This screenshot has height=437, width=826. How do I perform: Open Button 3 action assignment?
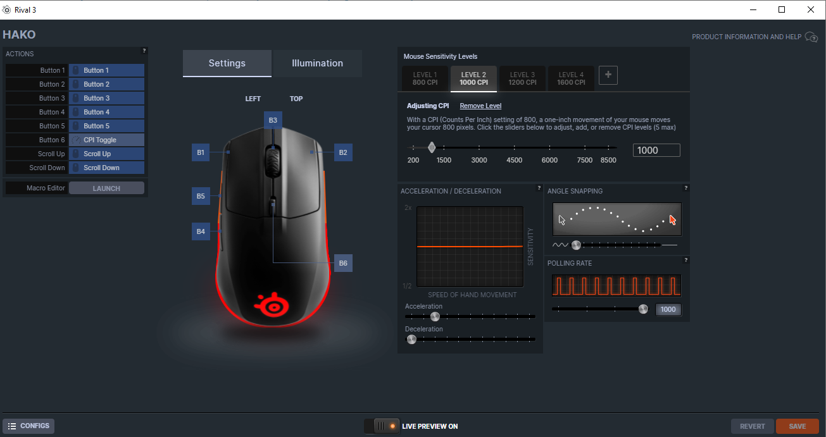[106, 98]
